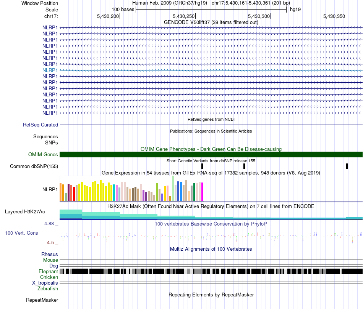Click the Layered H3K27Ac track label
Viewport: 363px width, 309px height.
coord(25,211)
